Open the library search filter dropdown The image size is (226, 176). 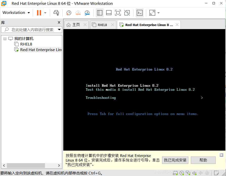pyautogui.click(x=59, y=30)
